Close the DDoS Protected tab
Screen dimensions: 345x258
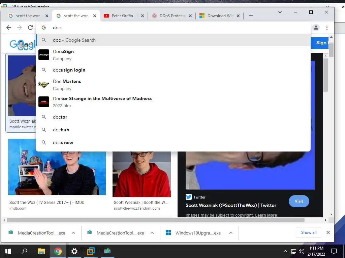[x=190, y=16]
